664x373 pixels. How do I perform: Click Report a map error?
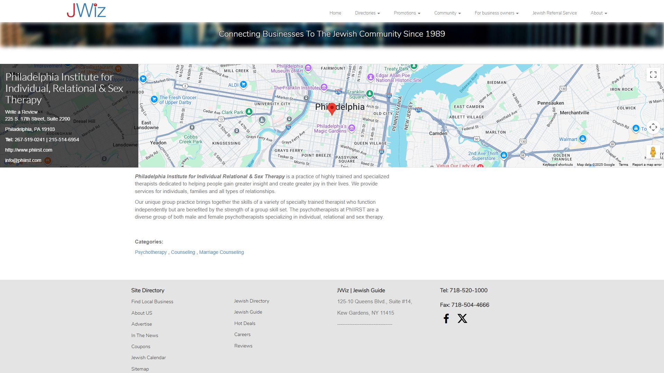point(647,165)
